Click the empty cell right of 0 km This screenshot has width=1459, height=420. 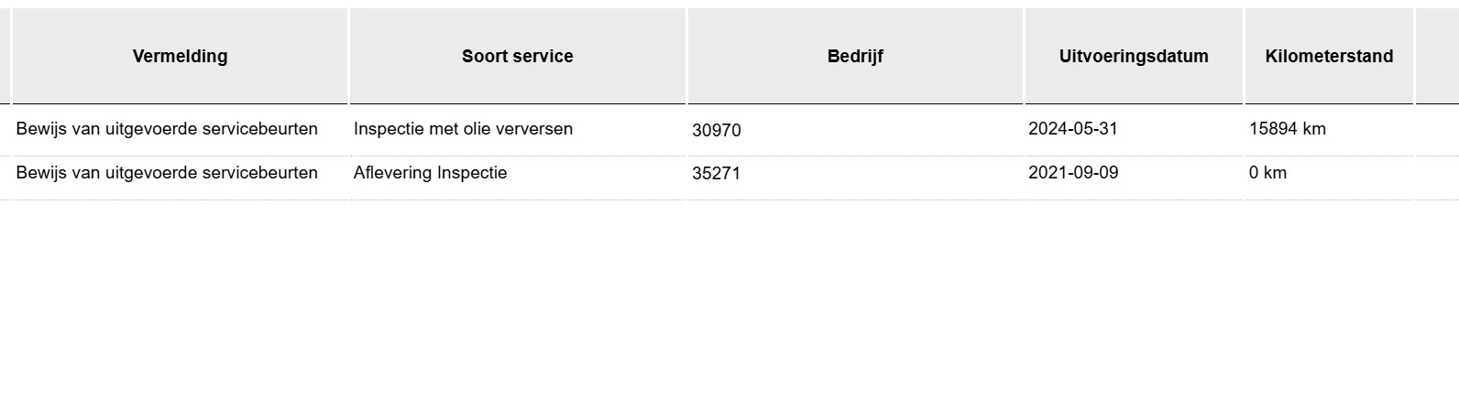[x=1437, y=173]
